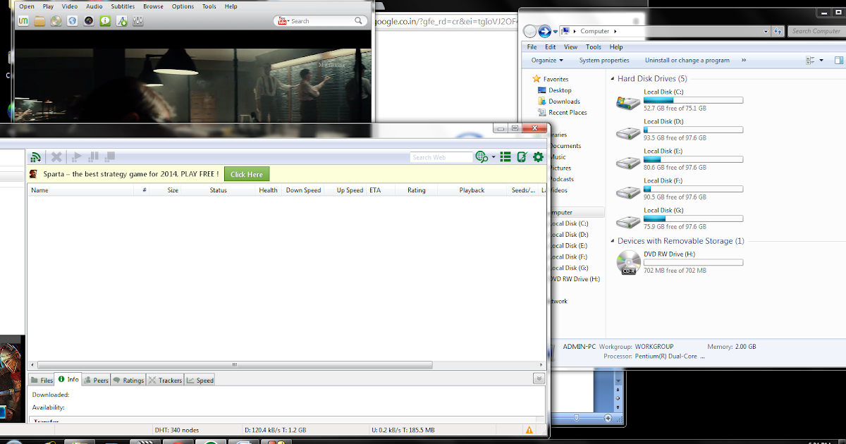The image size is (846, 444).
Task: Click the pause torrent icon
Action: [93, 156]
